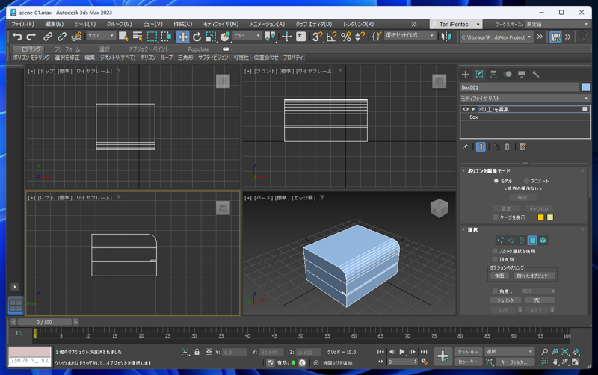Toggle Show End Result icon in stack
Screen dimensions: 598x375
(481, 146)
